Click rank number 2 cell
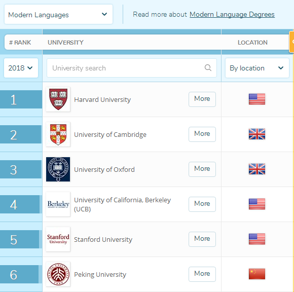The height and width of the screenshot is (292, 294). tap(21, 134)
